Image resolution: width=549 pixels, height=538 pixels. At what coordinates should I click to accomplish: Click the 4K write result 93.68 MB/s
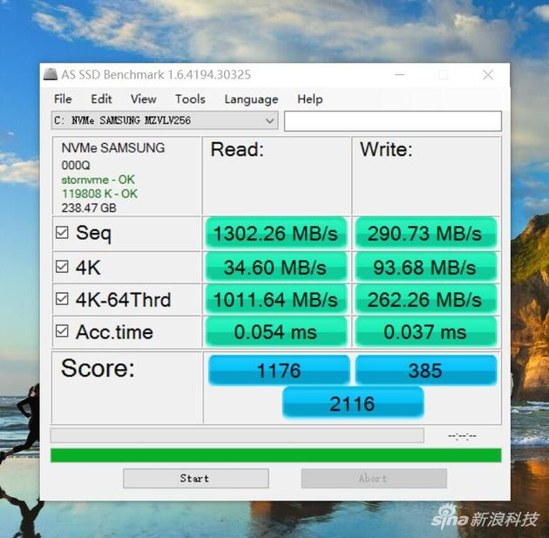click(426, 267)
